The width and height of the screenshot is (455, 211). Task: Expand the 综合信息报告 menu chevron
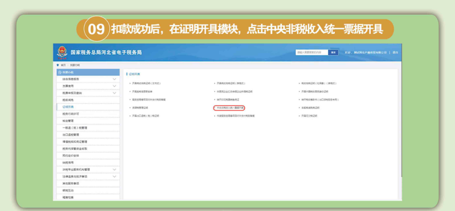point(114,79)
